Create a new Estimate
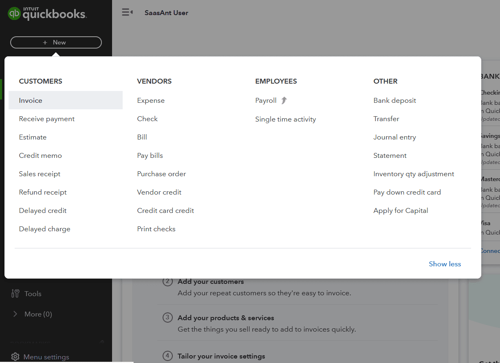500x363 pixels. pyautogui.click(x=33, y=137)
